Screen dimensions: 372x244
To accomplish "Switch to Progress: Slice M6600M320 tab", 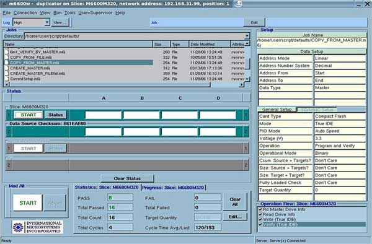I will (x=173, y=188).
